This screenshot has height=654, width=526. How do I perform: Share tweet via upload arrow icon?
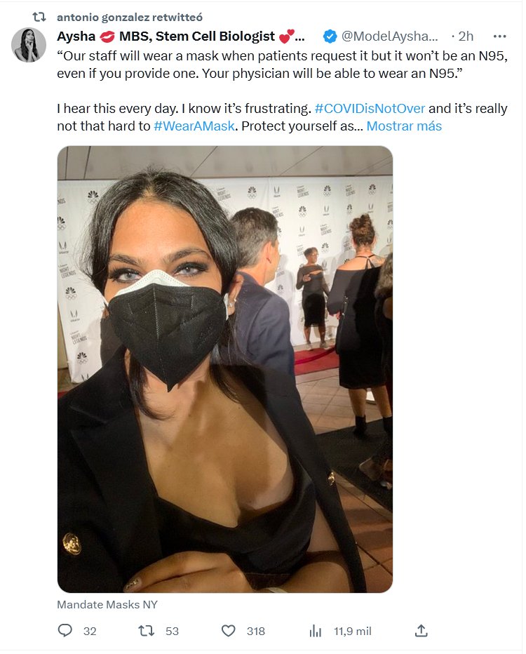(422, 630)
